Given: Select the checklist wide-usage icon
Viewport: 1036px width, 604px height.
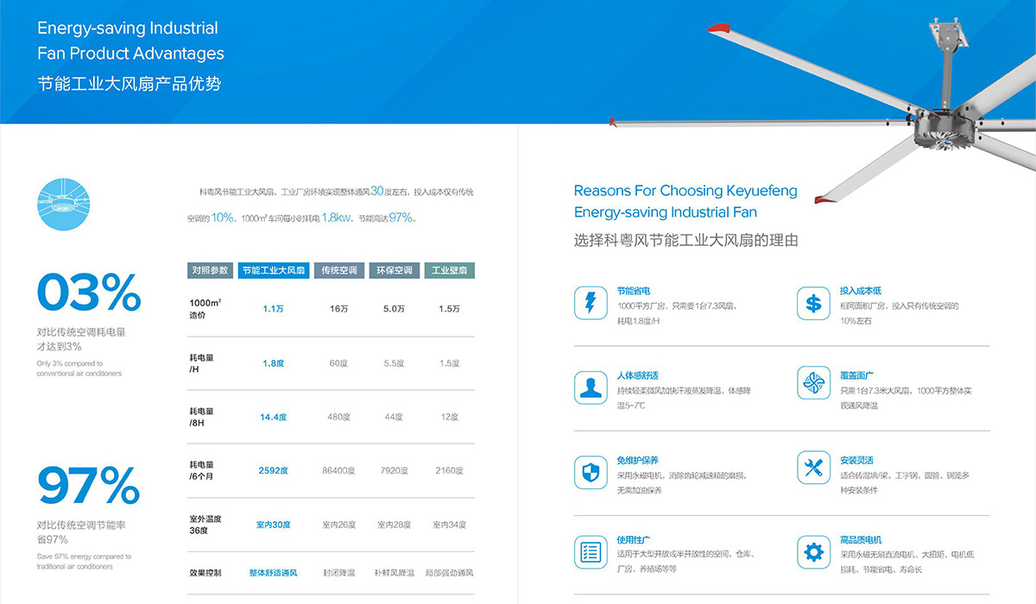Looking at the screenshot, I should tap(591, 551).
